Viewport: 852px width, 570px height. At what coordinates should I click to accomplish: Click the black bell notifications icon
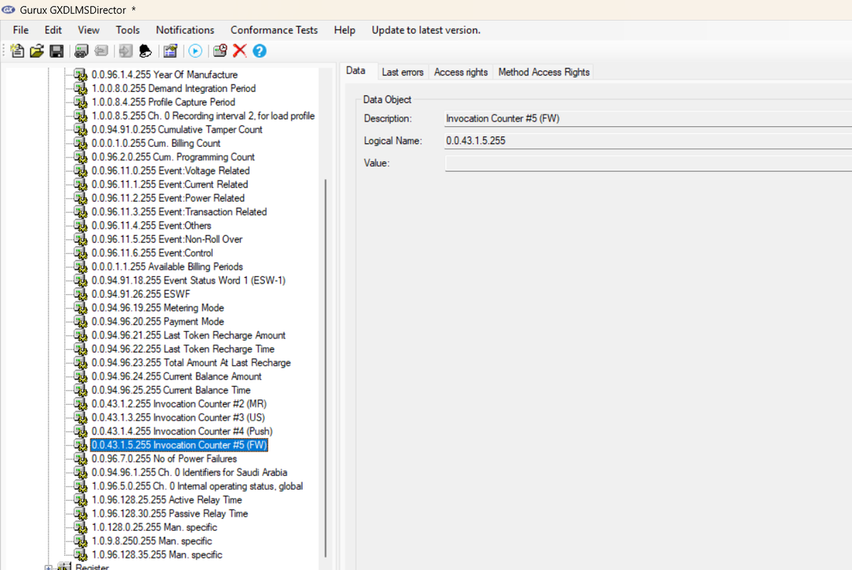(145, 51)
